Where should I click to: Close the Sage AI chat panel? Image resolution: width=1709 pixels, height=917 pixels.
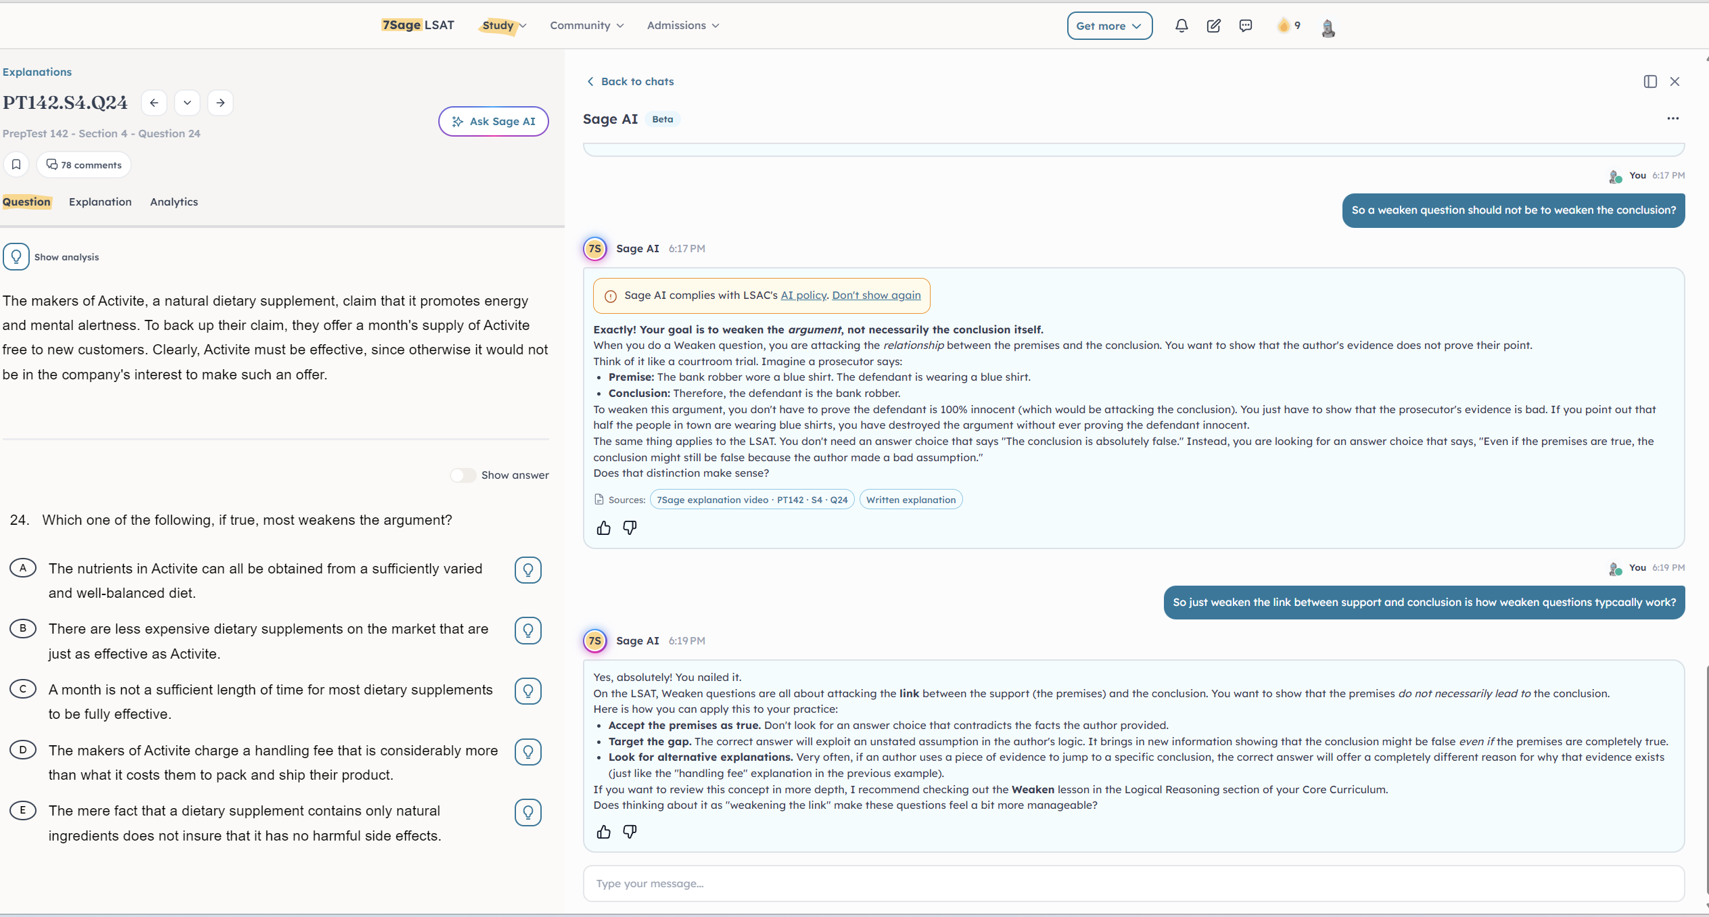click(x=1675, y=81)
